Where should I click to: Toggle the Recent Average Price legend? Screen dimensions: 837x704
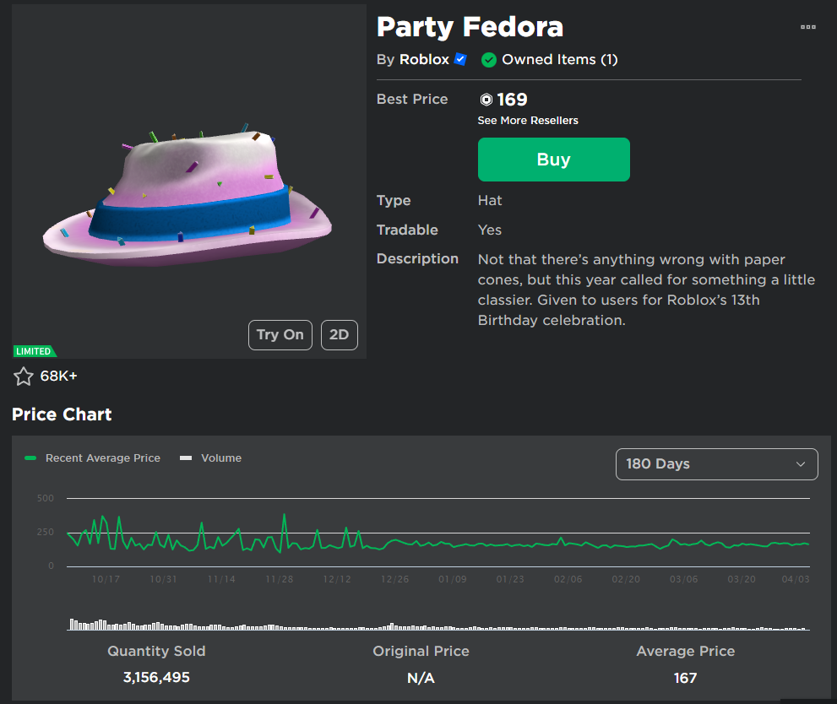[92, 458]
